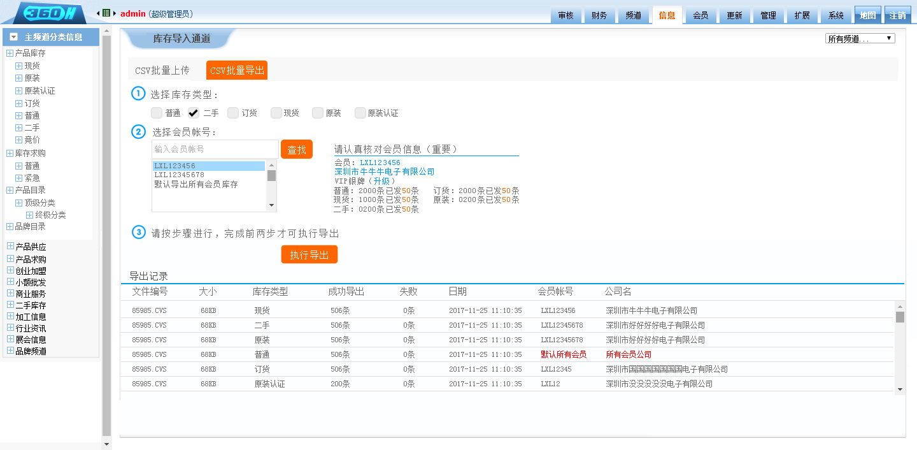Image resolution: width=917 pixels, height=450 pixels.
Task: Open the 管理 top tab
Action: point(768,15)
